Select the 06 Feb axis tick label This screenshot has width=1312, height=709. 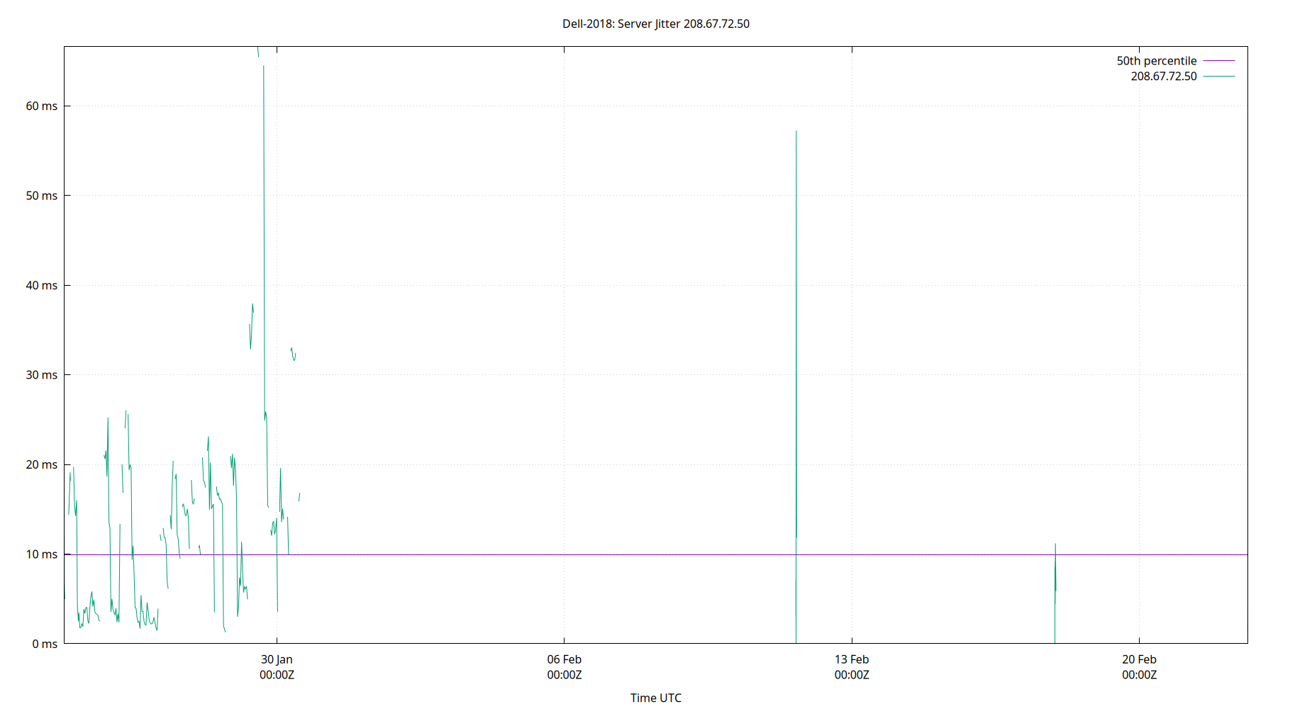[565, 659]
